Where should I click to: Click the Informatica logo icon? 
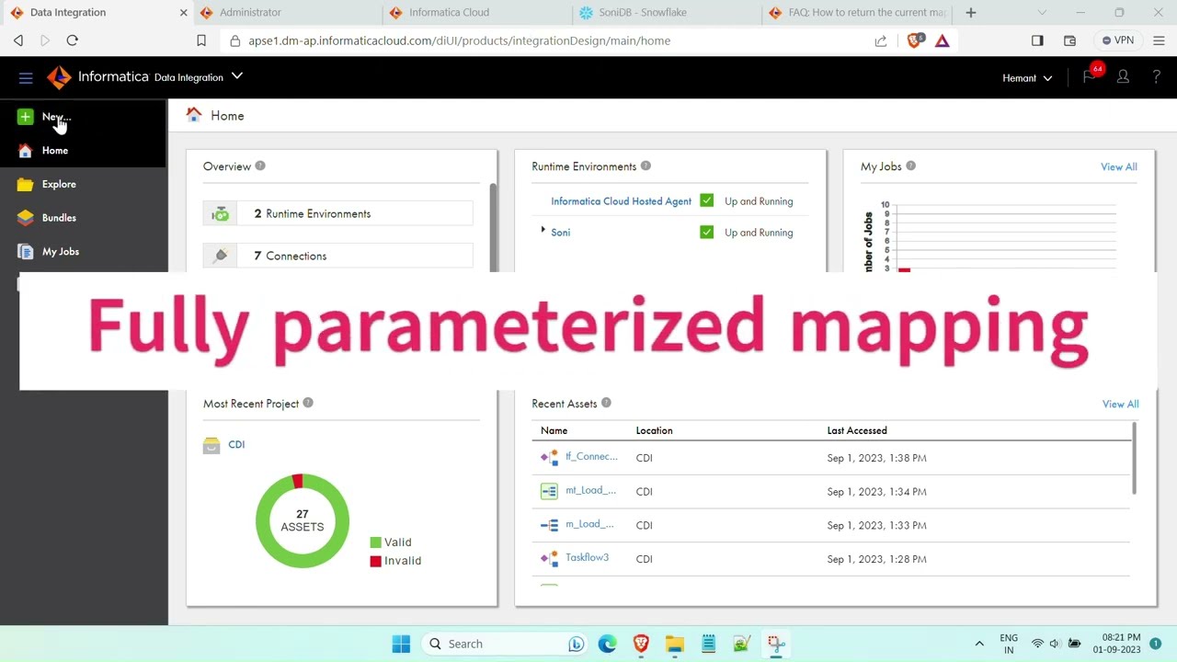(59, 77)
